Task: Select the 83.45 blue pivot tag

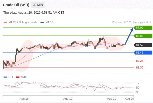Action: tap(143, 53)
